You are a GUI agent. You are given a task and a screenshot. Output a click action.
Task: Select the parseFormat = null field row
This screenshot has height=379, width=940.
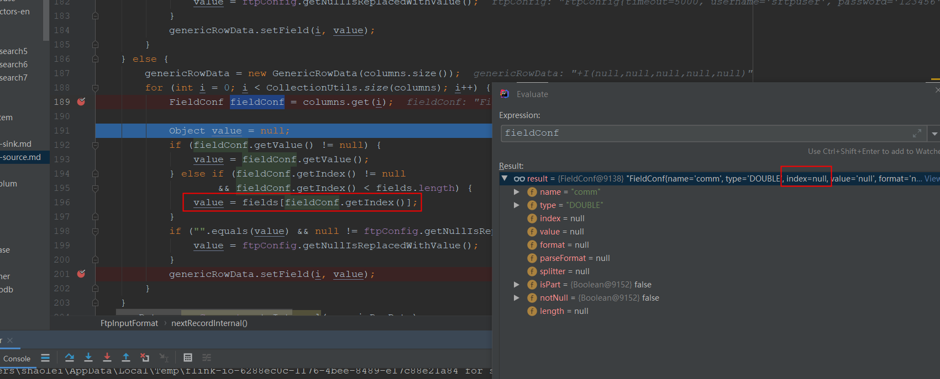point(718,258)
